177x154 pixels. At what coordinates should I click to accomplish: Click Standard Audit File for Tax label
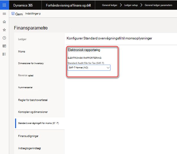86,63
